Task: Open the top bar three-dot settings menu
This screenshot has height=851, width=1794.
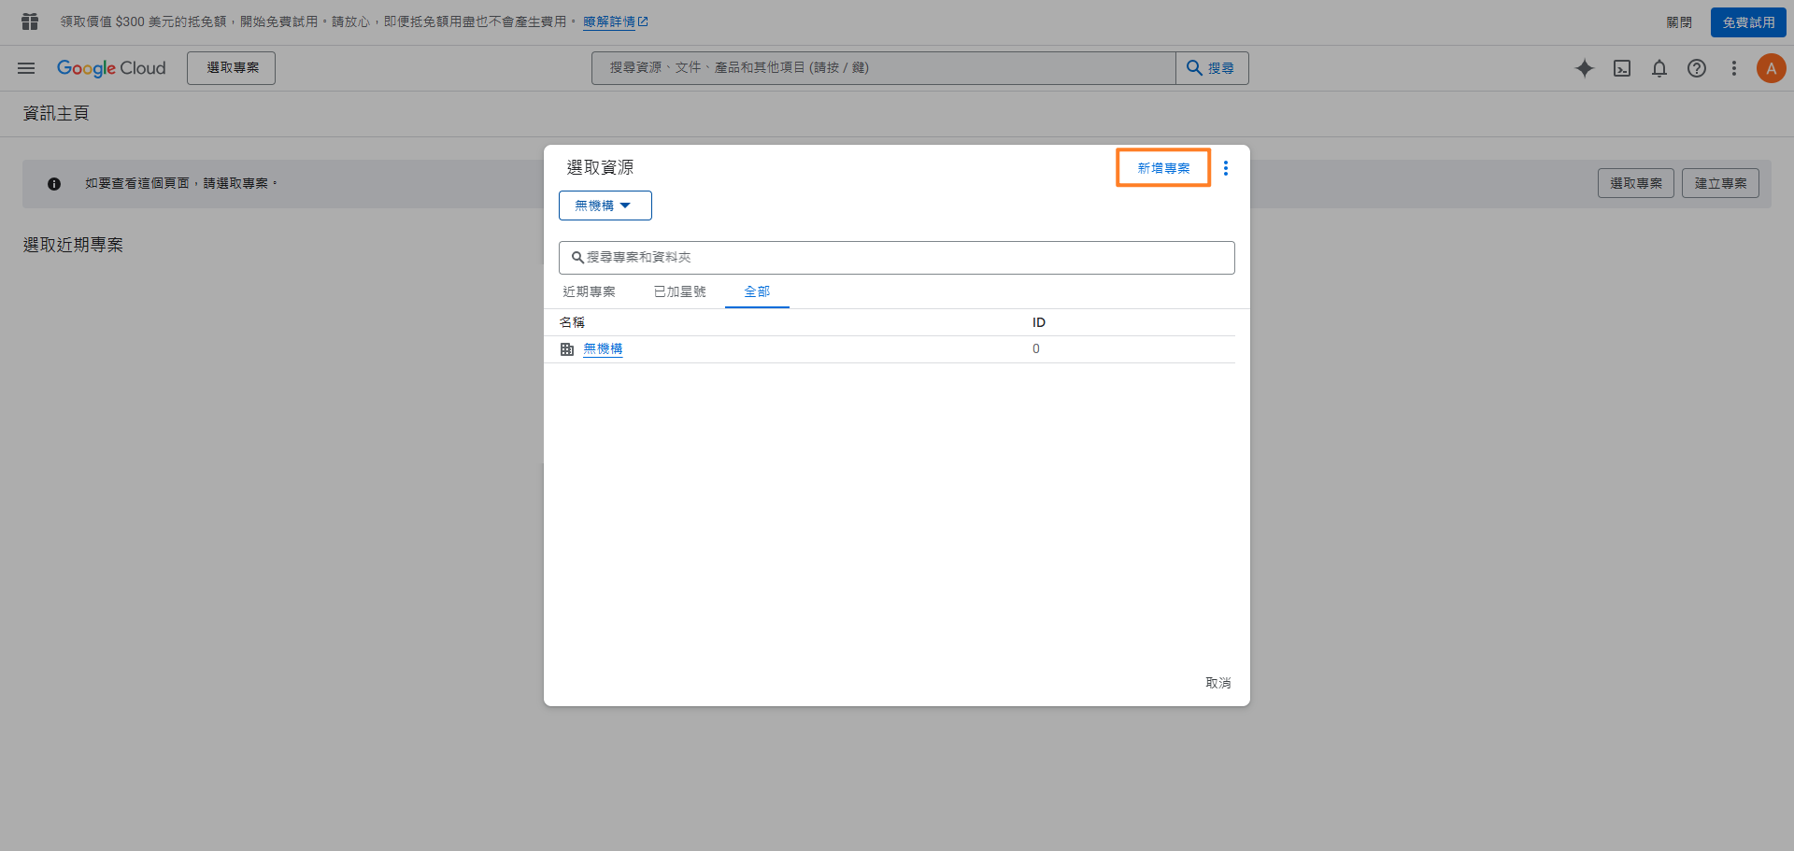Action: [x=1734, y=68]
